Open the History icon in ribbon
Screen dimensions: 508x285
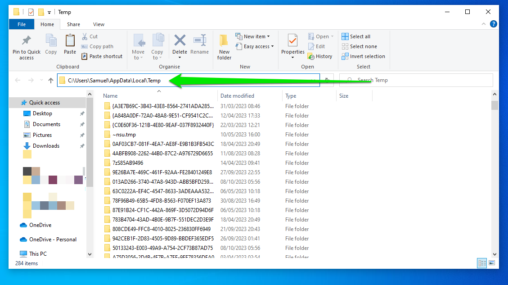pos(311,56)
